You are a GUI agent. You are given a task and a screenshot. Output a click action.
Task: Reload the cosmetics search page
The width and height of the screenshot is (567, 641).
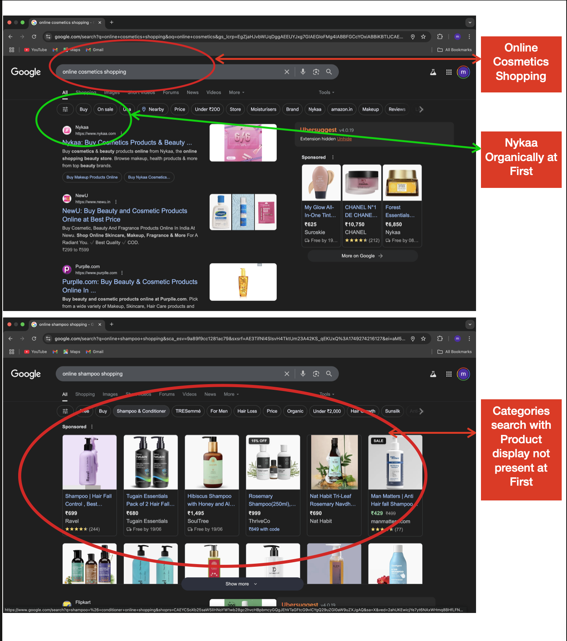point(34,37)
